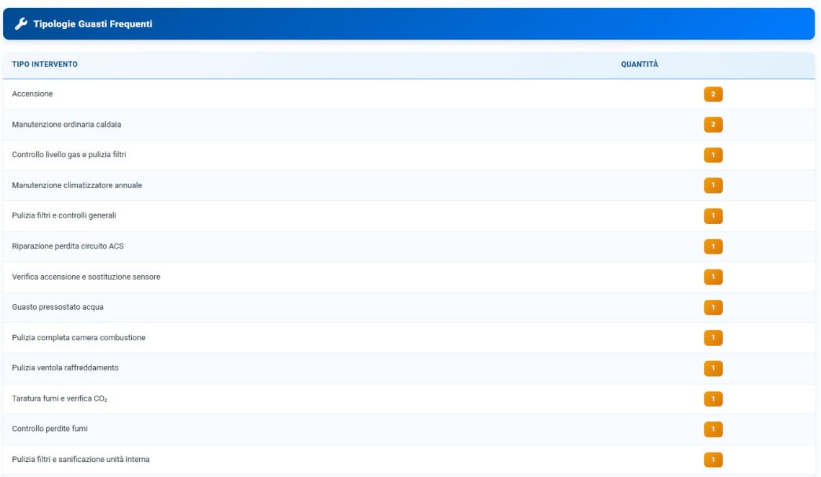Viewport: 821px width, 477px height.
Task: Open Verifica accensione e sostituzione sensore
Action: point(86,277)
